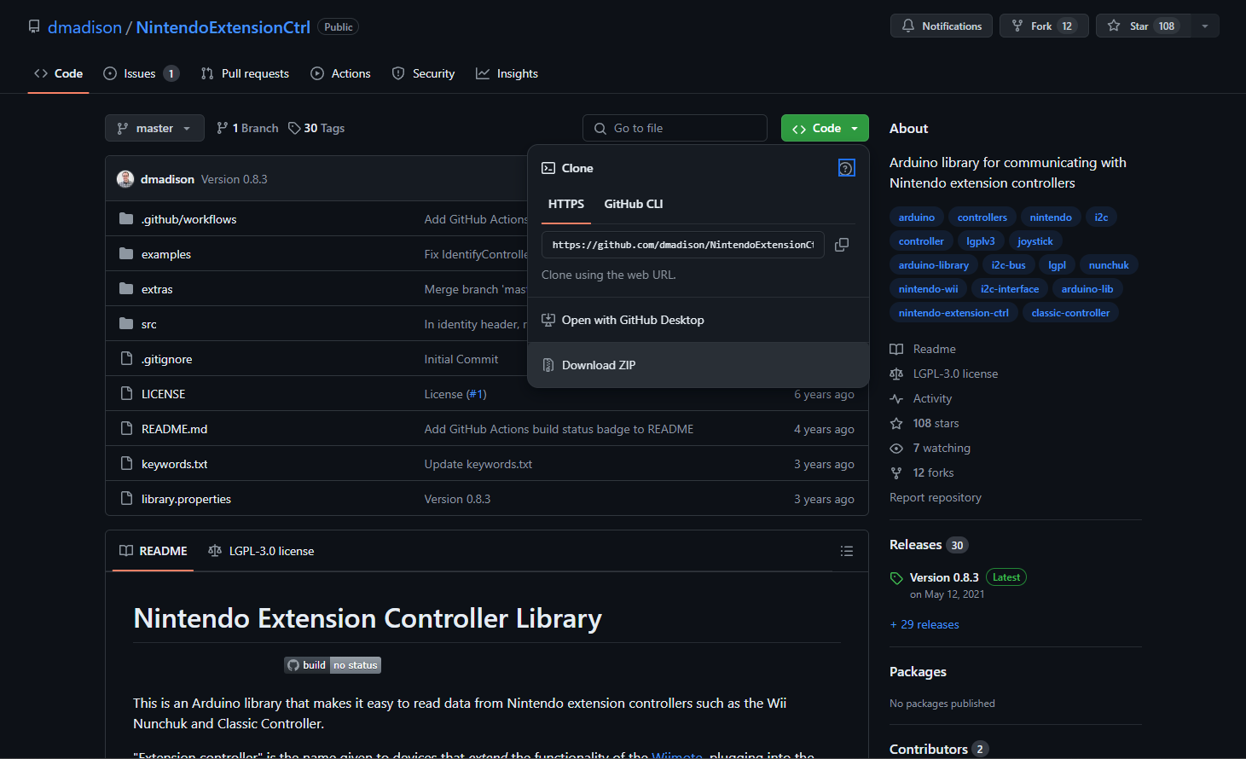Click the arduino topic tag
Screen dimensions: 1246x759
coord(917,217)
